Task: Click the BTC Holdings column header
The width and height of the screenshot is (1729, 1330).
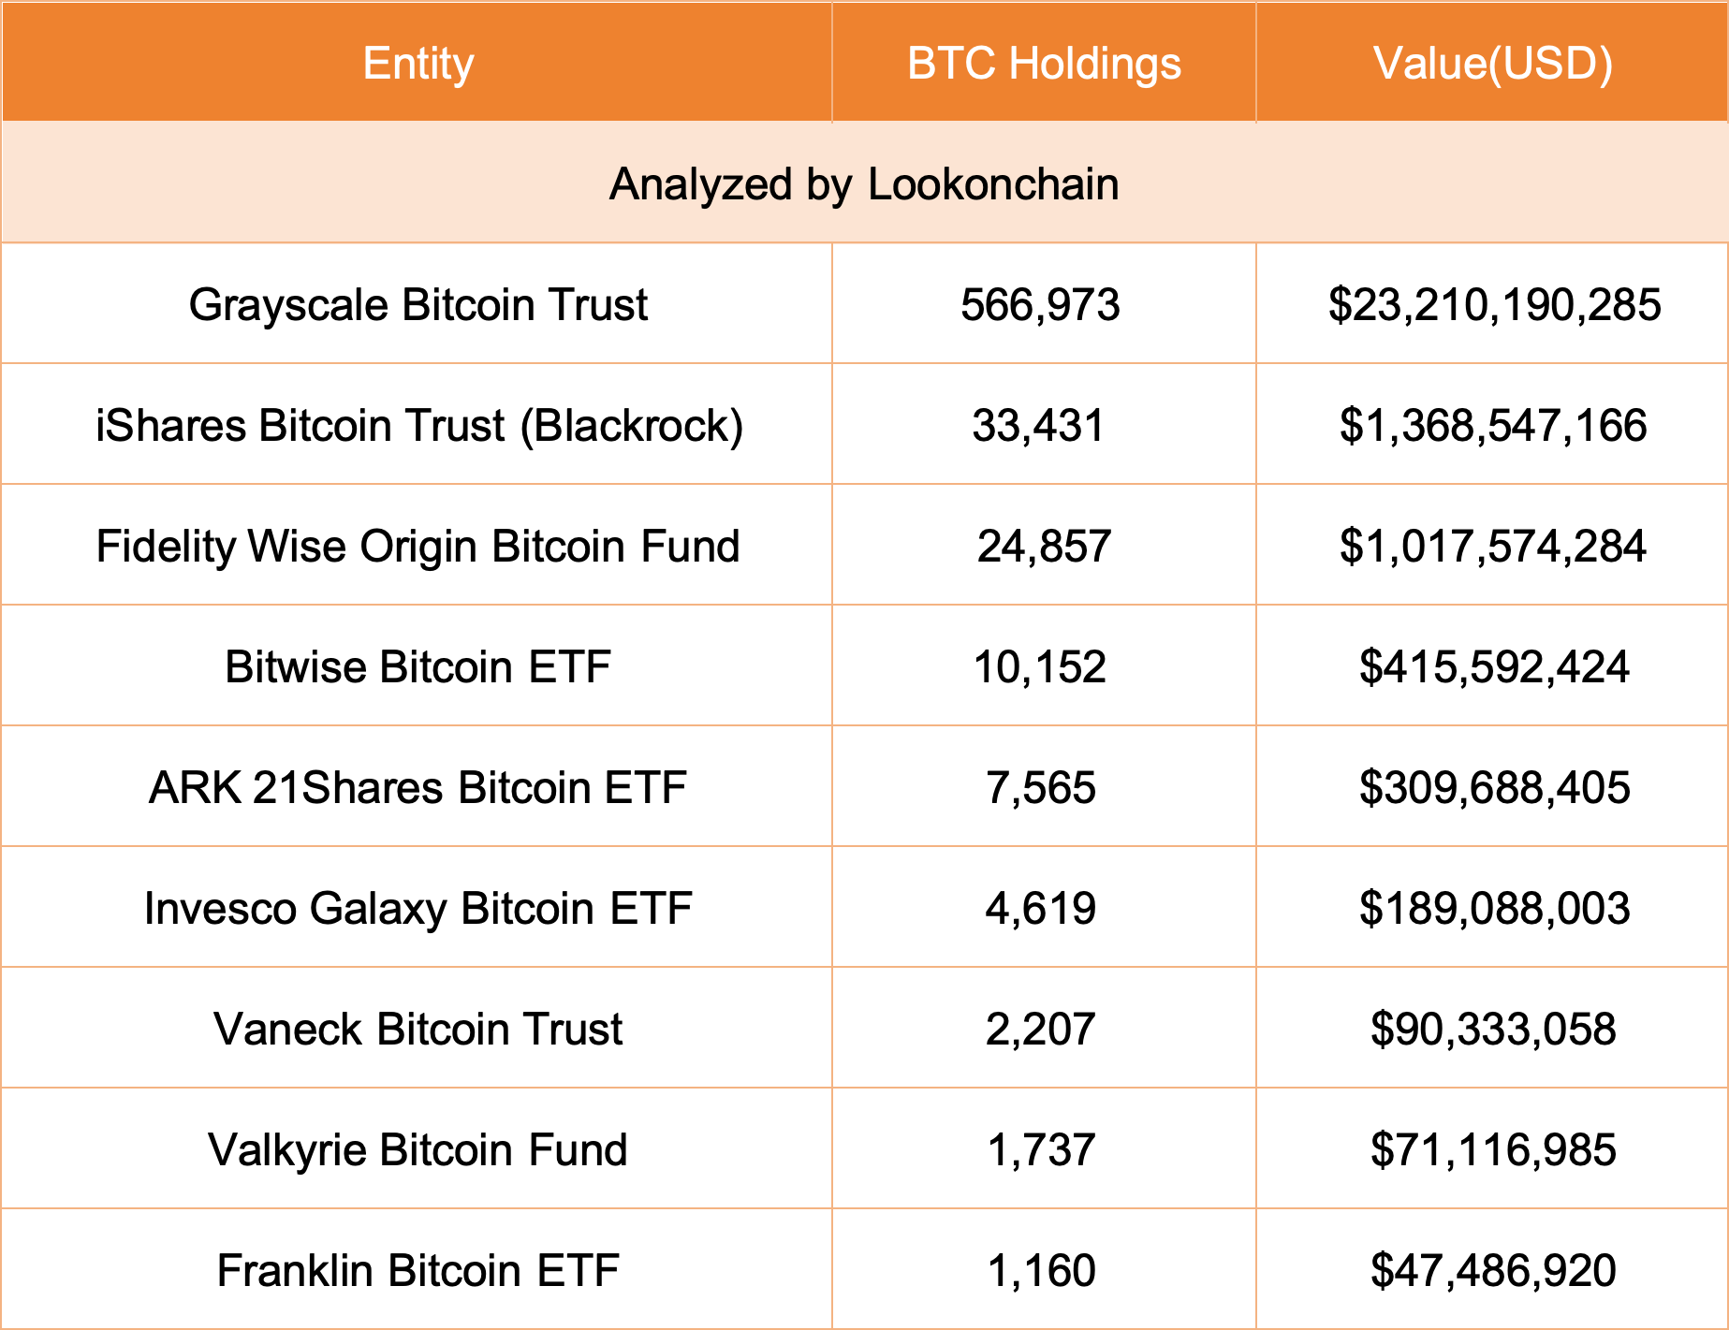Action: pyautogui.click(x=1044, y=64)
